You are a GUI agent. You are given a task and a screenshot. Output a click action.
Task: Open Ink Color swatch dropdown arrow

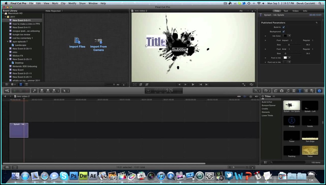(289, 36)
